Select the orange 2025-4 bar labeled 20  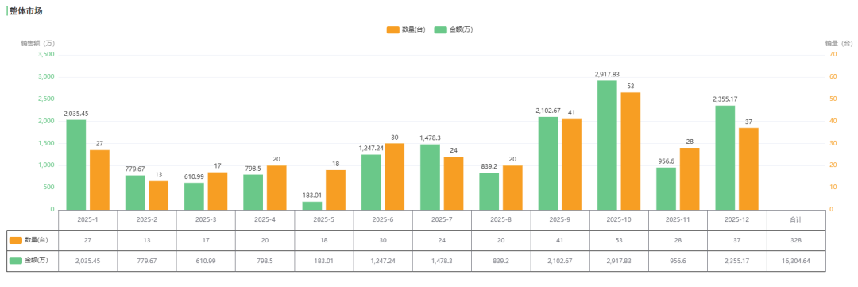click(277, 188)
